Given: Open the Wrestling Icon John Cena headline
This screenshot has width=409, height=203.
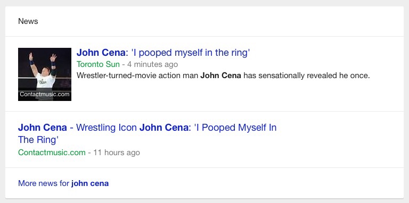Looking at the screenshot, I should (147, 133).
